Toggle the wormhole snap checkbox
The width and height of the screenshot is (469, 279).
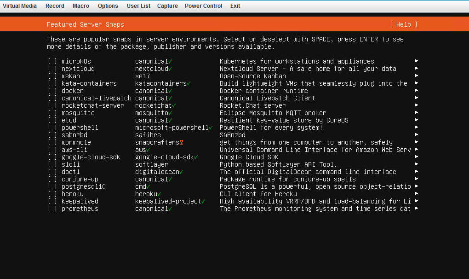[x=52, y=143]
